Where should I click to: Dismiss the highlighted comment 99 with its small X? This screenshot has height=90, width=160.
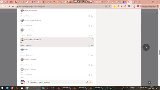point(92,39)
